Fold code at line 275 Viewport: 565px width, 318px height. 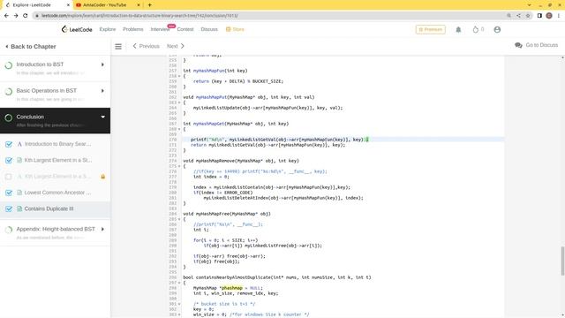pyautogui.click(x=179, y=166)
